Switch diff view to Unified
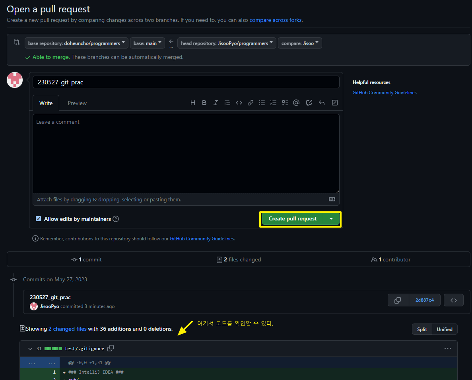 (444, 329)
